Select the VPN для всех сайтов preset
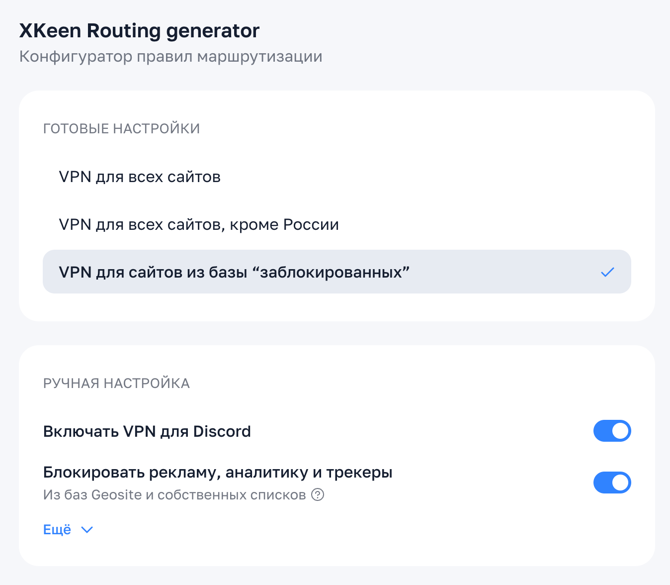670x585 pixels. [x=140, y=177]
